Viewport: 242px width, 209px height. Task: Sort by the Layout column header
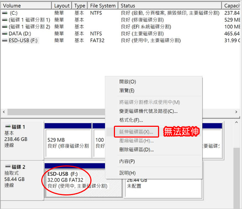[x=62, y=6]
